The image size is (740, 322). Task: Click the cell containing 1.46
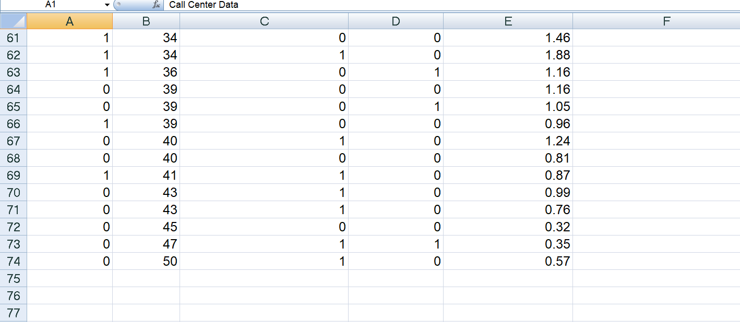tap(508, 38)
